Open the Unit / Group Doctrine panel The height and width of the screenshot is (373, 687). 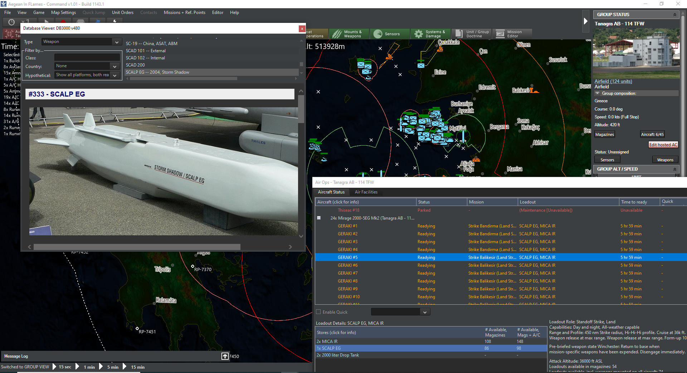tap(471, 34)
